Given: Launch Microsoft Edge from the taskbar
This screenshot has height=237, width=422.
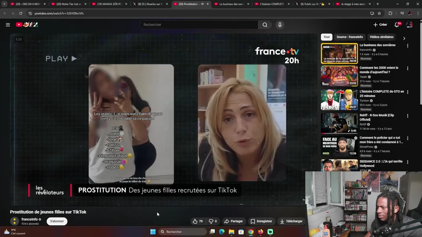Looking at the screenshot, I should (x=222, y=232).
